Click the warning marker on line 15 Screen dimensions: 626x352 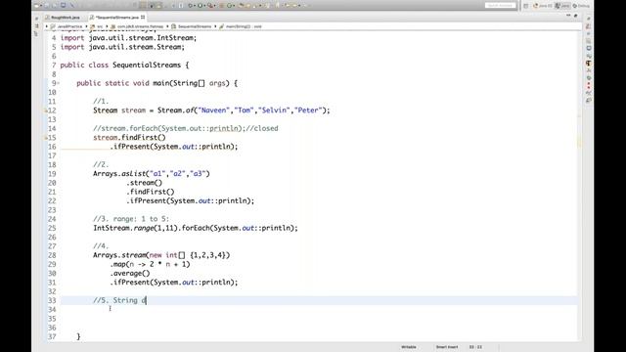click(46, 138)
